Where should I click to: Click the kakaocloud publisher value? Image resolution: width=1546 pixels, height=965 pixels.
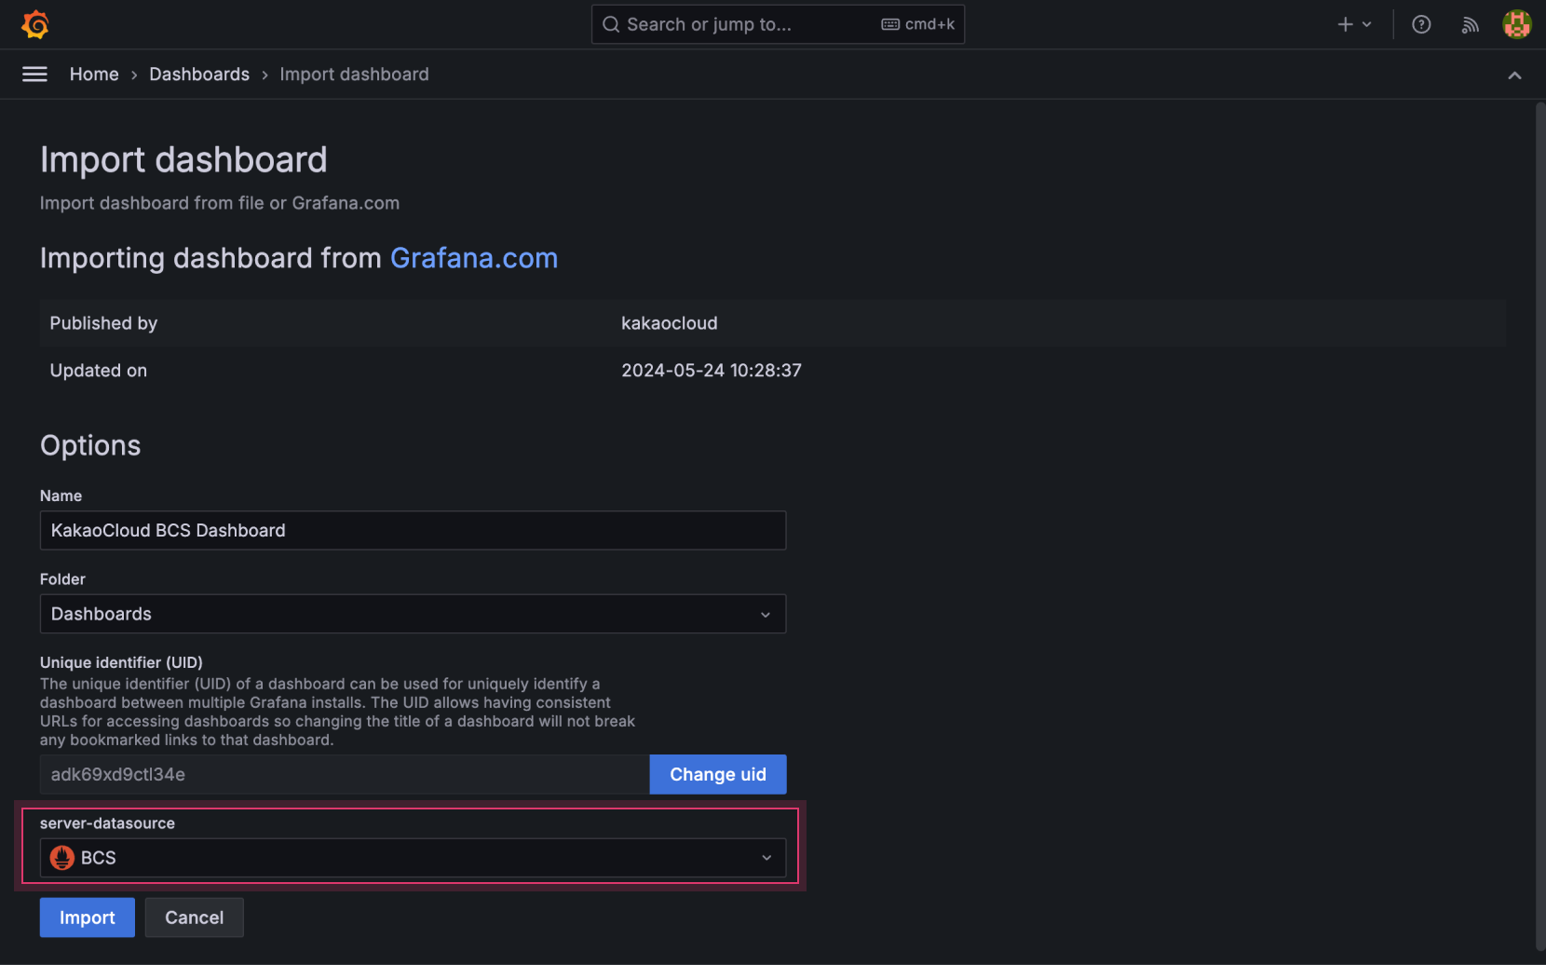click(670, 323)
